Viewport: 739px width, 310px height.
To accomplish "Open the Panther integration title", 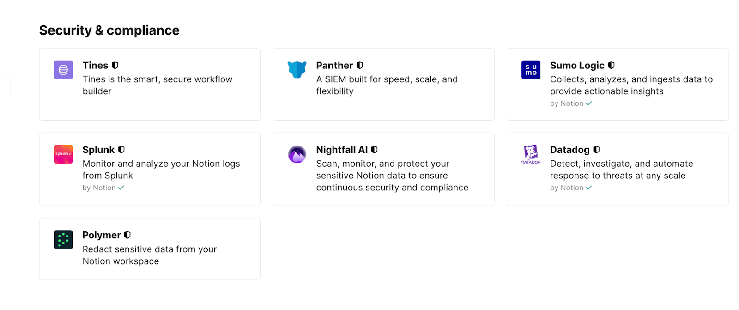I will 334,66.
